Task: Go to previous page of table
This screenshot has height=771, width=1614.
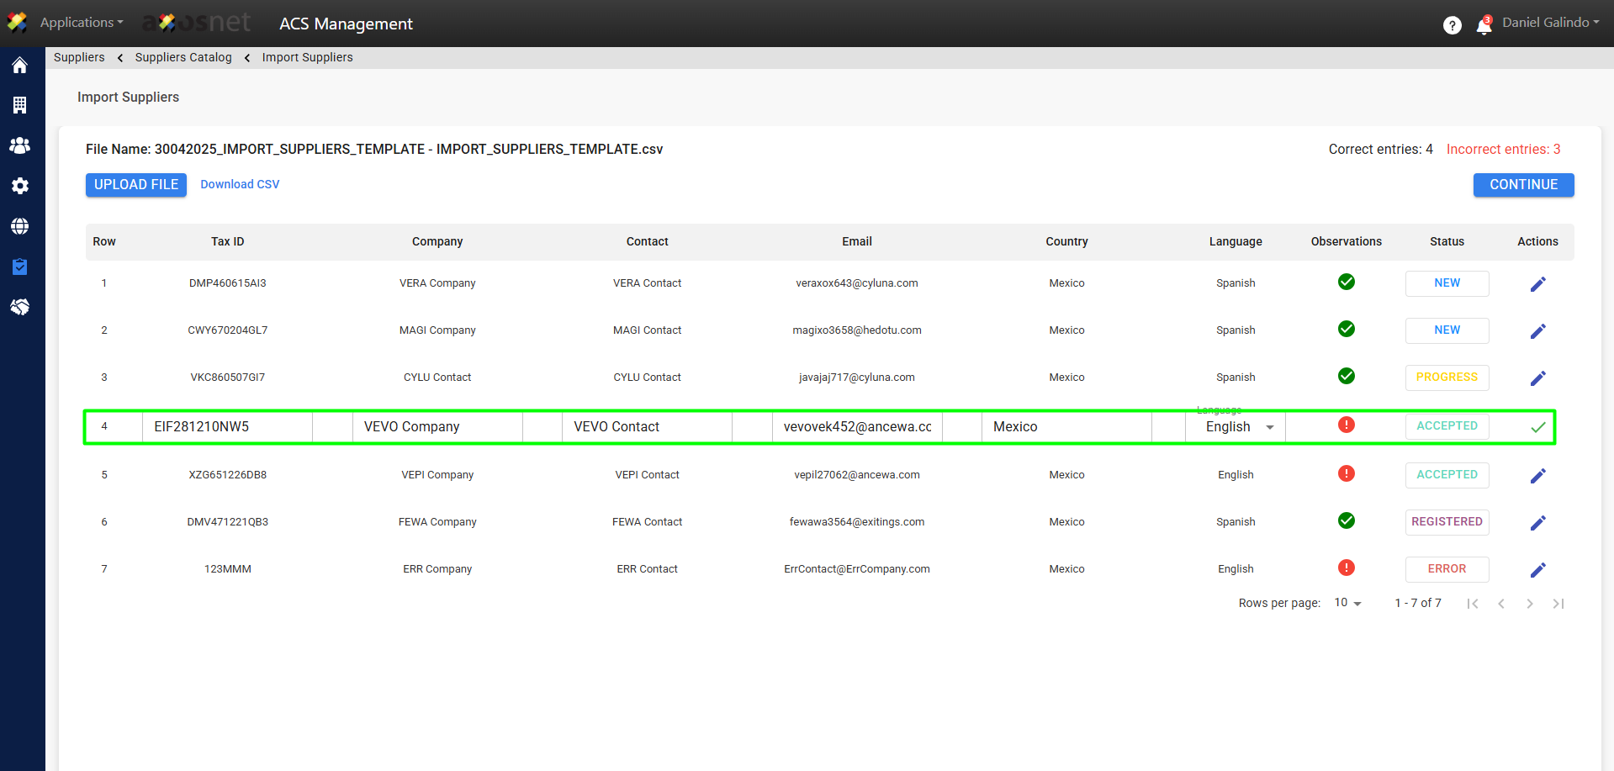Action: 1501,604
